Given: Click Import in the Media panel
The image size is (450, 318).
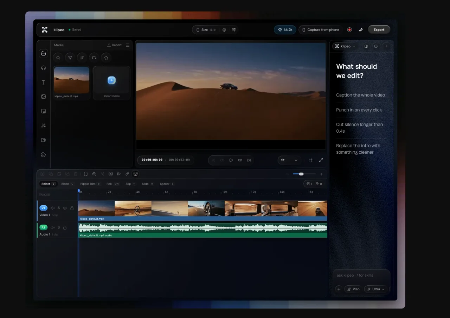Looking at the screenshot, I should [115, 45].
